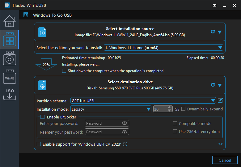Expand more options with double chevron

[x=221, y=144]
